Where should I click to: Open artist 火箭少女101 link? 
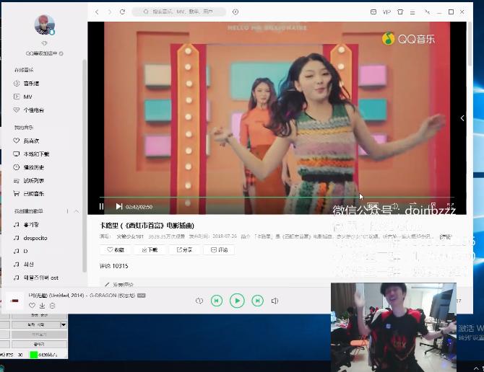[130, 236]
